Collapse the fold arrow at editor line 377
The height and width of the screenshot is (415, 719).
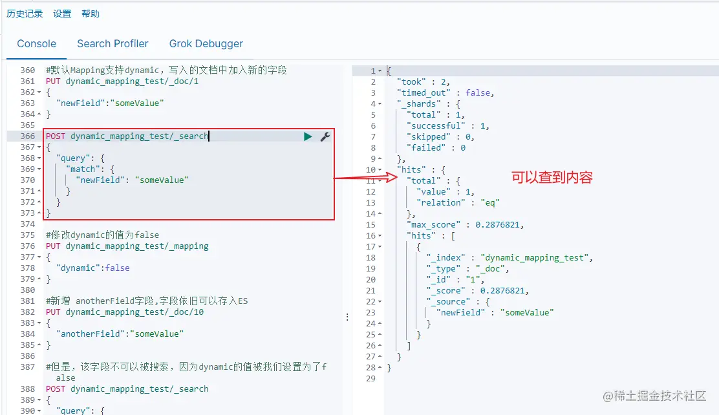(x=39, y=257)
